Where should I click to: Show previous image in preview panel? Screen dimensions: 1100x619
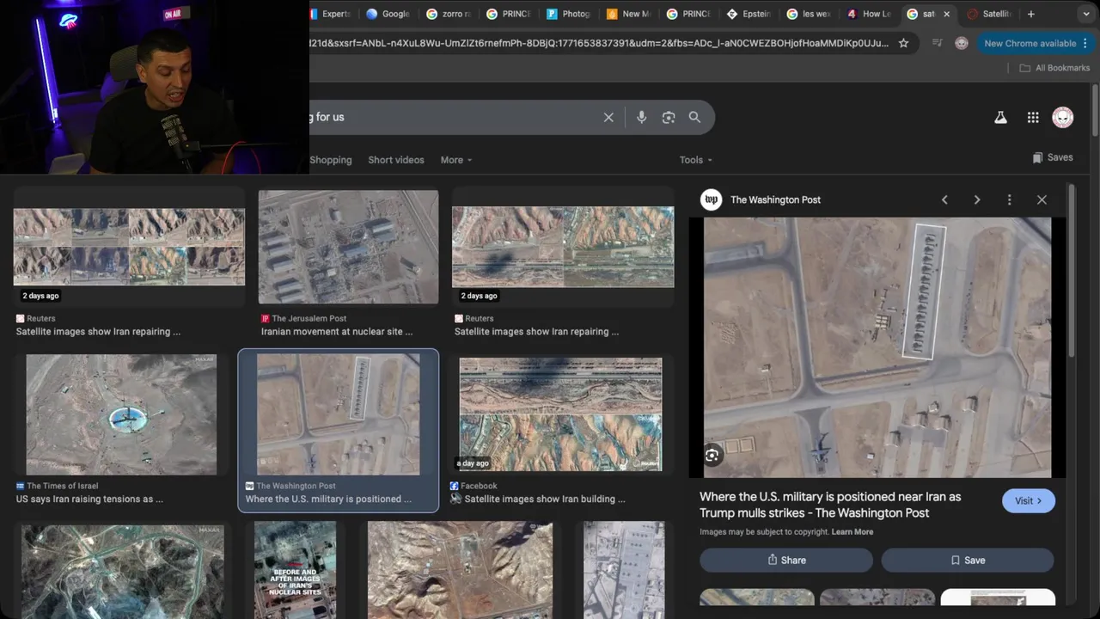click(x=944, y=199)
